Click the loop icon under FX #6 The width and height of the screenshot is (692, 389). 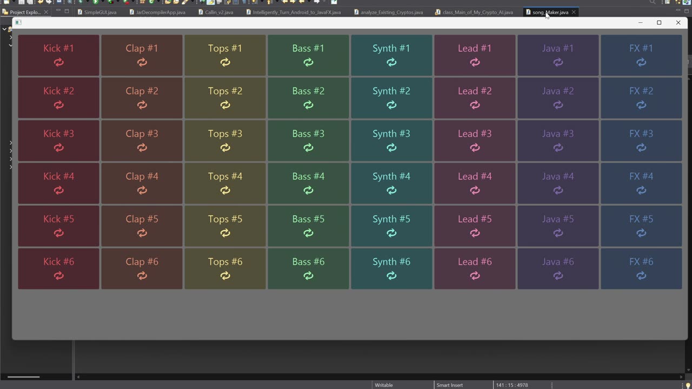[x=642, y=276]
